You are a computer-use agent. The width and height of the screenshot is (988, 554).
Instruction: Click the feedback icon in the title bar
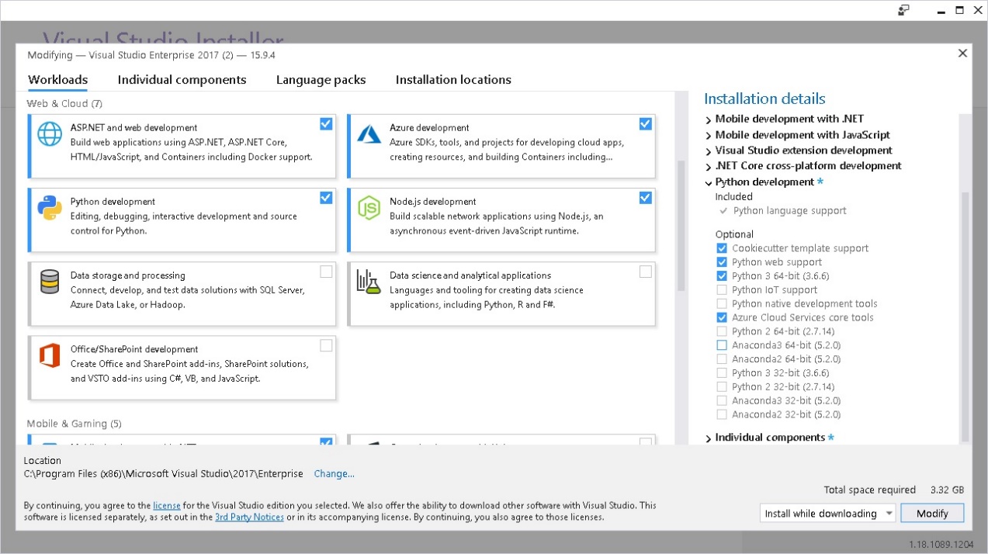pyautogui.click(x=903, y=10)
